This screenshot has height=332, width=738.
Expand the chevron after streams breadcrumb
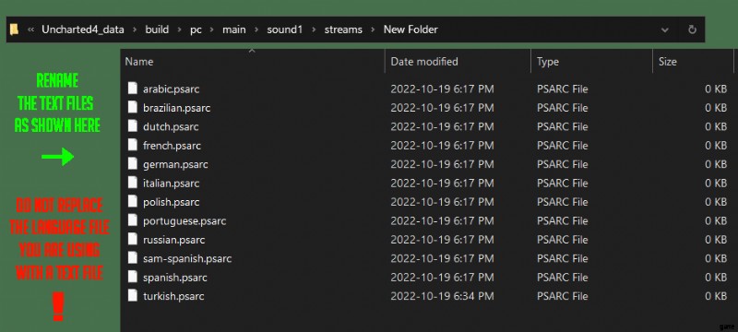point(373,30)
